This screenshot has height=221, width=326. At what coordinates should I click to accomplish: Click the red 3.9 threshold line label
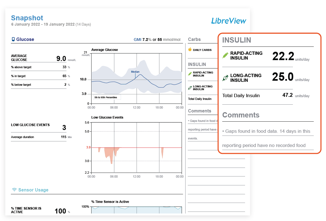[88, 147]
